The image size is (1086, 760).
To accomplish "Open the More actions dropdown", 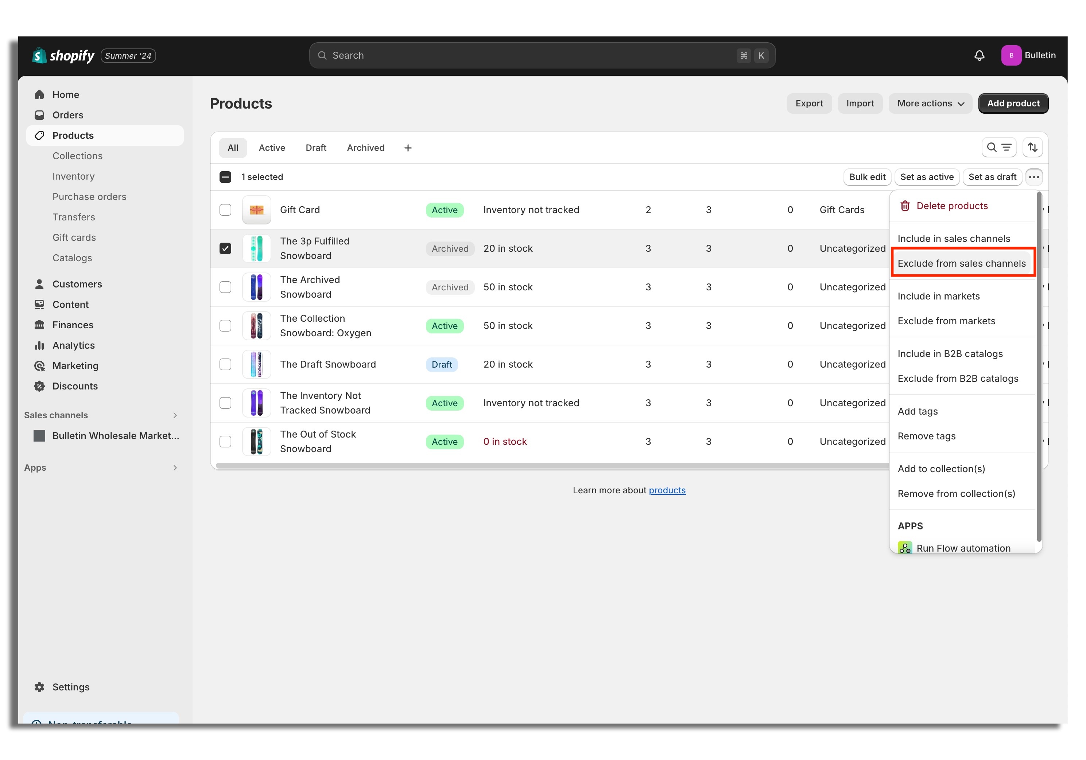I will click(x=930, y=103).
